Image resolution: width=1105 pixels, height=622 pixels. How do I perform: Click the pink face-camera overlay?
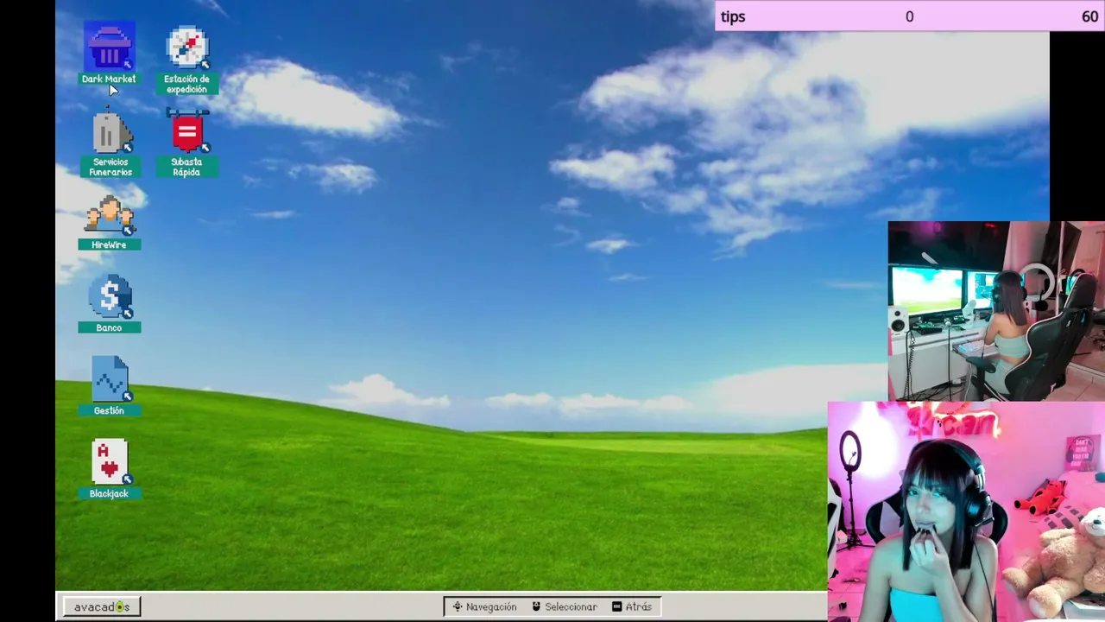coord(966,511)
